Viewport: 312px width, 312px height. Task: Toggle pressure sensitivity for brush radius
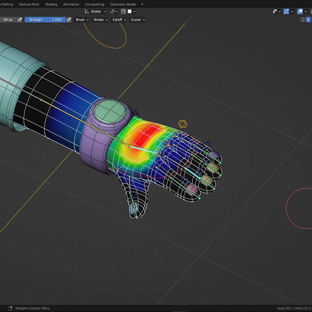pyautogui.click(x=19, y=20)
